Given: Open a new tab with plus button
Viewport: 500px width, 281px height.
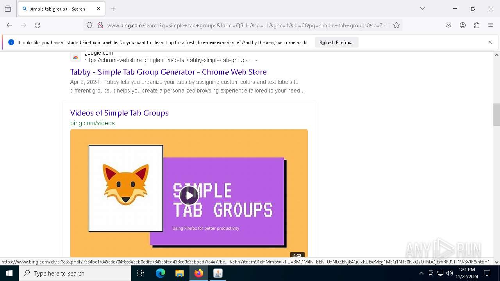Looking at the screenshot, I should [113, 9].
